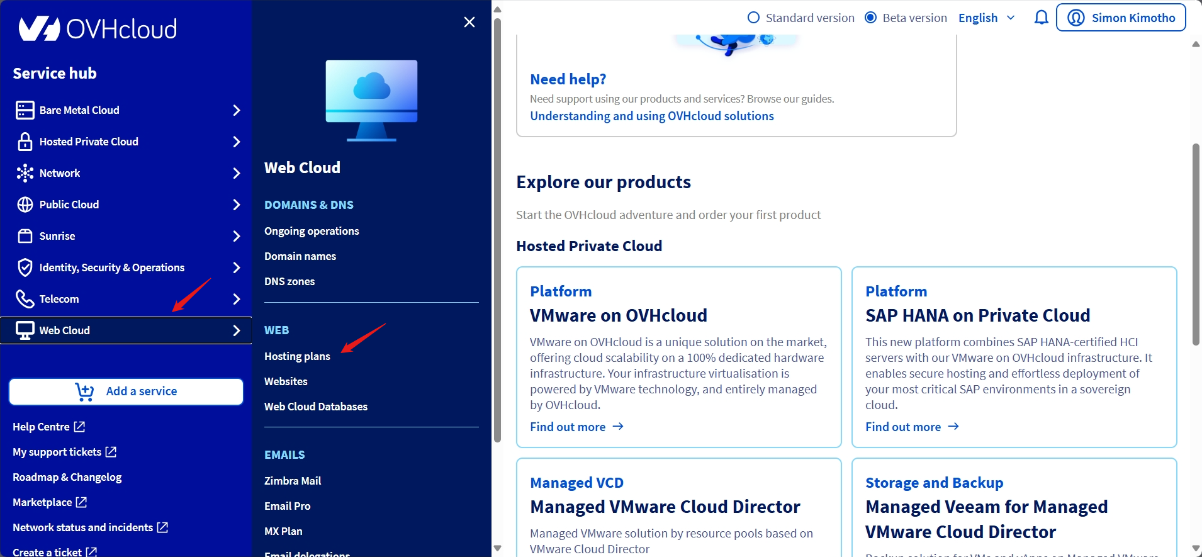Click the Bare Metal Cloud server icon
The image size is (1202, 557).
25,110
